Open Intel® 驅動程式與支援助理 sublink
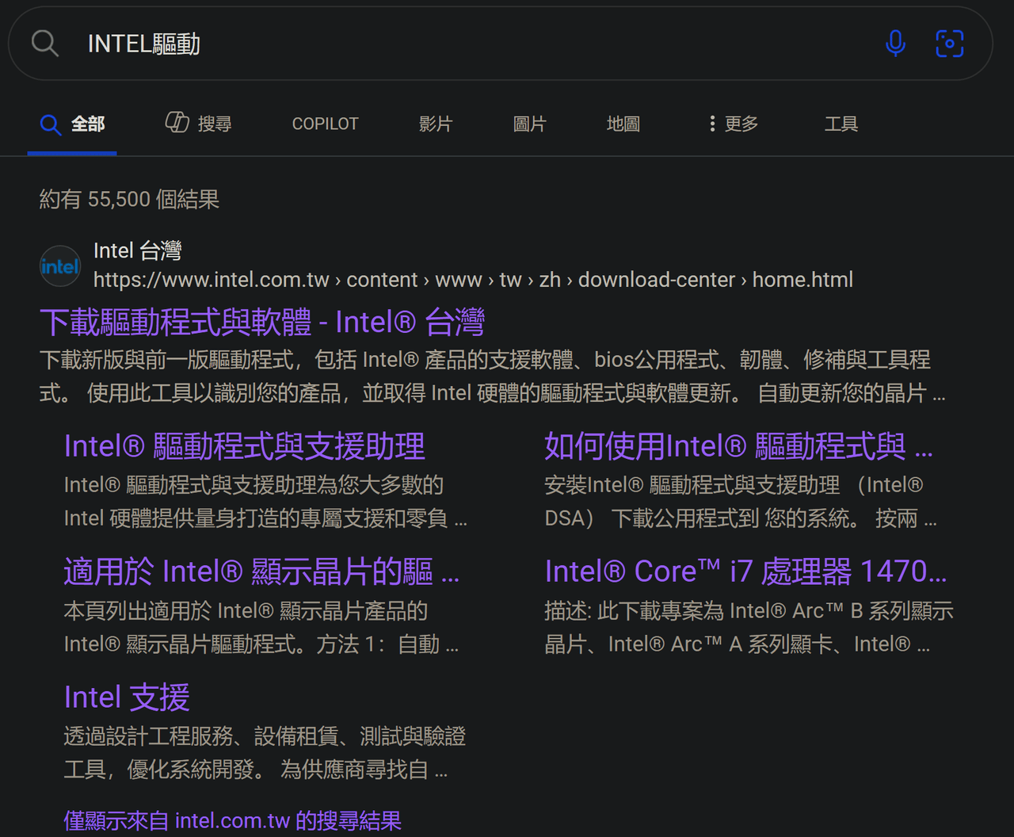Viewport: 1014px width, 837px height. 245,447
